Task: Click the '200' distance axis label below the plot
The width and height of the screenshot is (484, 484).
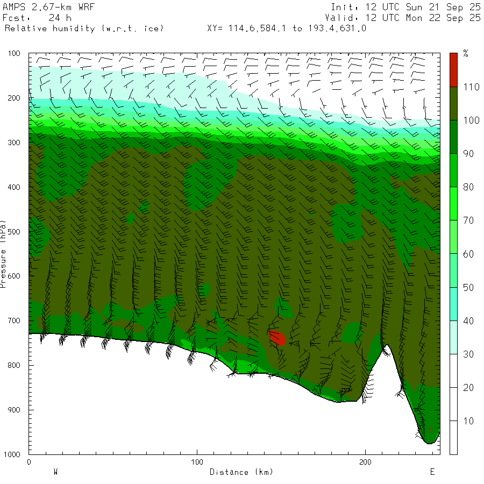Action: pyautogui.click(x=366, y=462)
